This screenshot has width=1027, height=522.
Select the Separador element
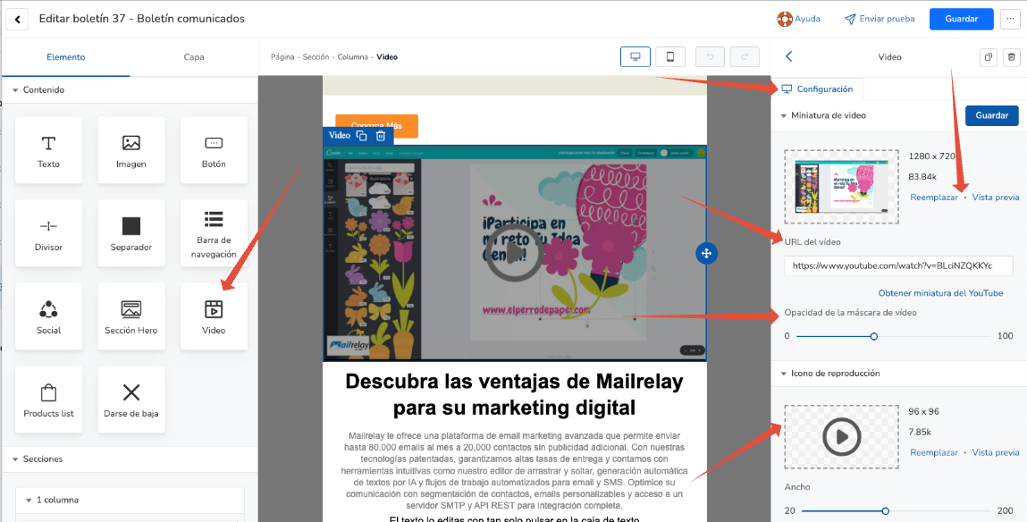131,233
